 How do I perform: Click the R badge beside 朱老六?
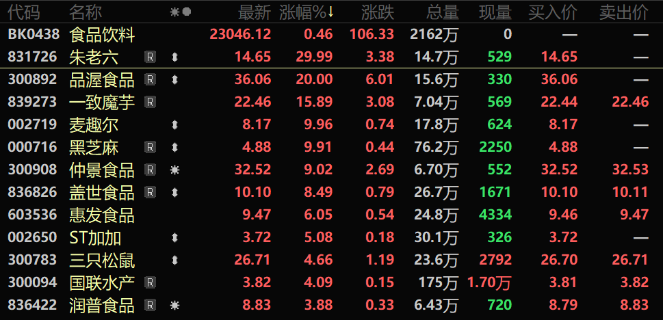[150, 57]
